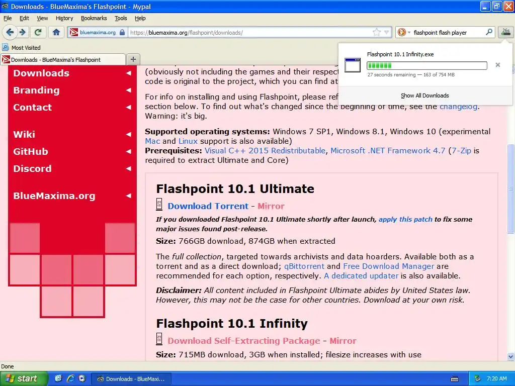The height and width of the screenshot is (386, 515).
Task: Open Show All Downloads
Action: coord(424,95)
